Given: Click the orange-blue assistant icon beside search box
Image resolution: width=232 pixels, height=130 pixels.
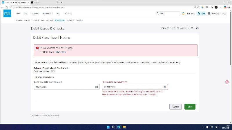Looking at the screenshot, I should coord(183,13).
